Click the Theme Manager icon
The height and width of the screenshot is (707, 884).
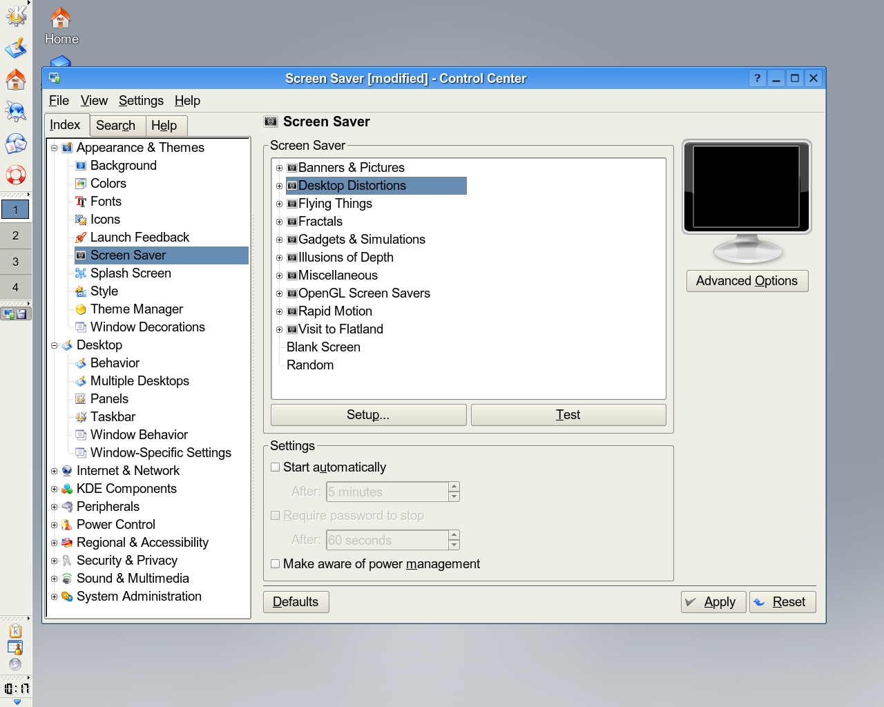point(81,309)
